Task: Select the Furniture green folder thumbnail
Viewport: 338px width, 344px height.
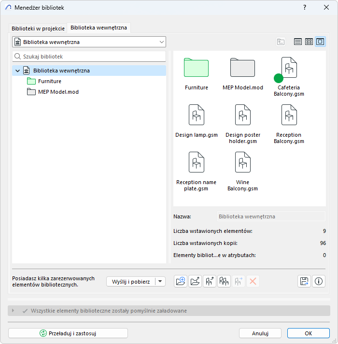Action: coord(196,68)
